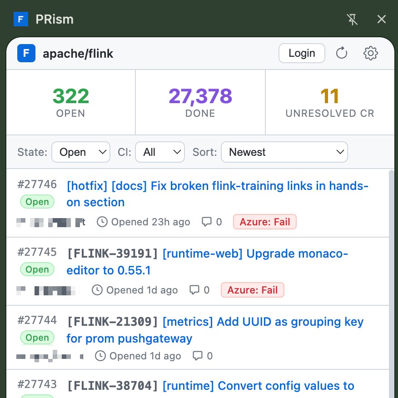Open the State dropdown
The height and width of the screenshot is (398, 398).
(81, 152)
